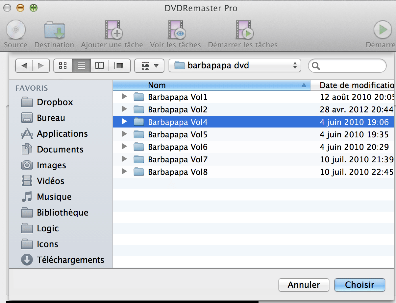The height and width of the screenshot is (303, 396).
Task: Expand the Barbapapa Vol1 folder
Action: tap(124, 97)
